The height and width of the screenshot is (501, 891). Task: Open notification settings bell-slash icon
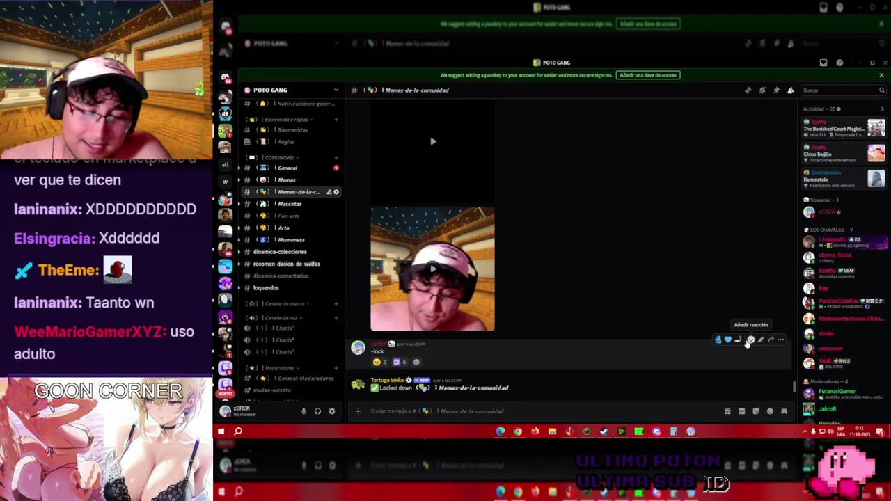pos(762,90)
